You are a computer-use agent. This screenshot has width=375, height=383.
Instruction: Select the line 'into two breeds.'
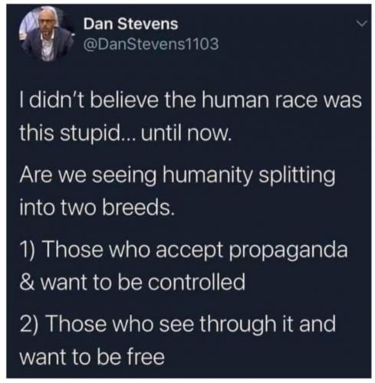97,208
